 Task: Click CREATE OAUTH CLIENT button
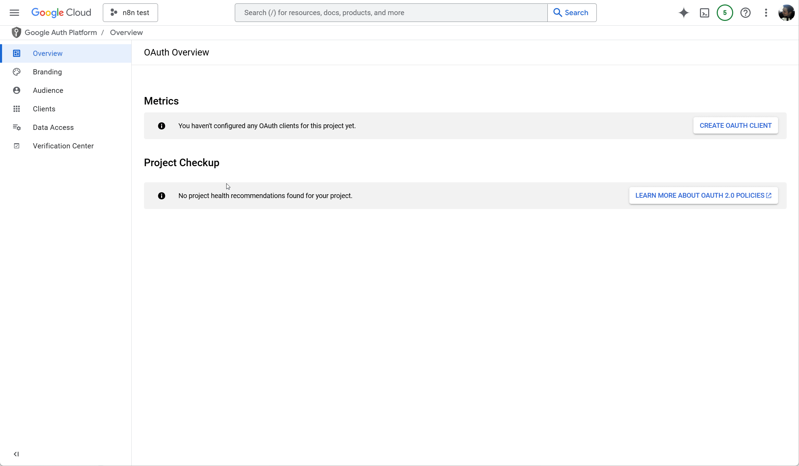pyautogui.click(x=736, y=125)
